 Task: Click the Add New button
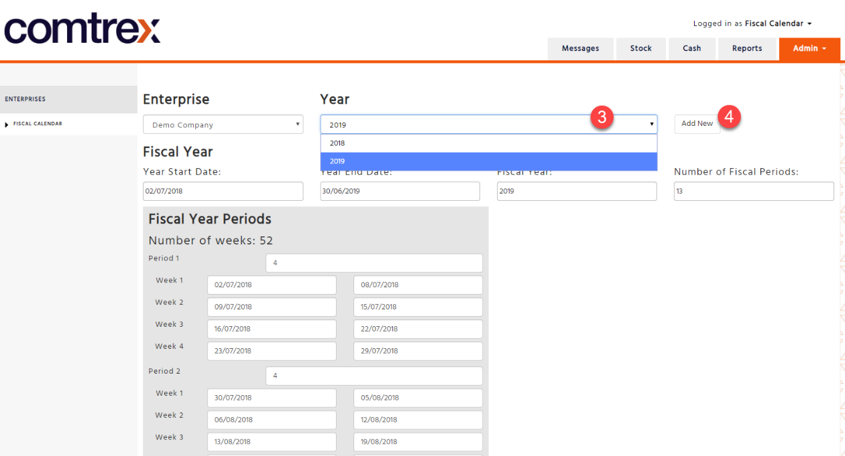[697, 124]
